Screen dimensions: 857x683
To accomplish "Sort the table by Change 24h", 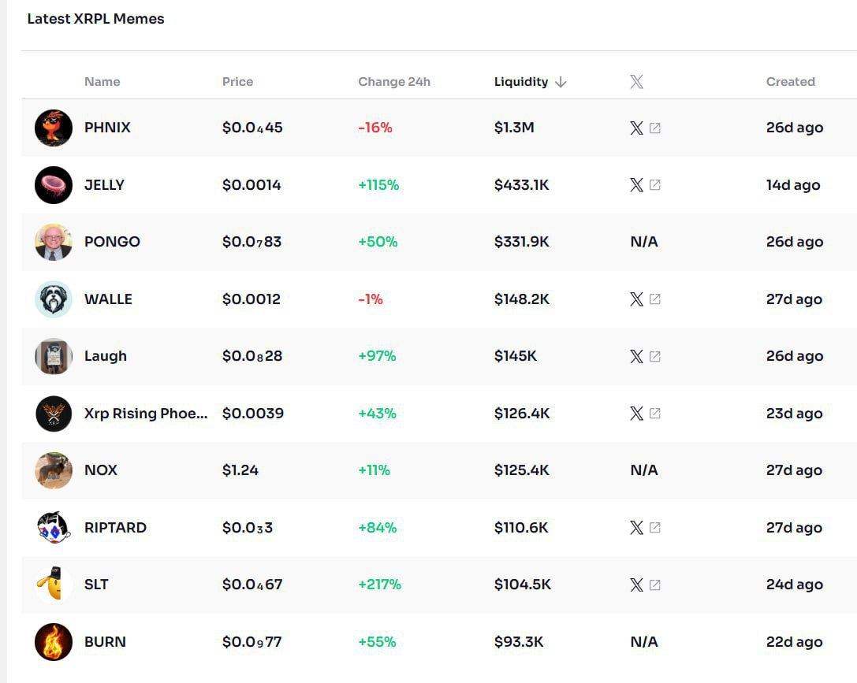I will pyautogui.click(x=393, y=81).
